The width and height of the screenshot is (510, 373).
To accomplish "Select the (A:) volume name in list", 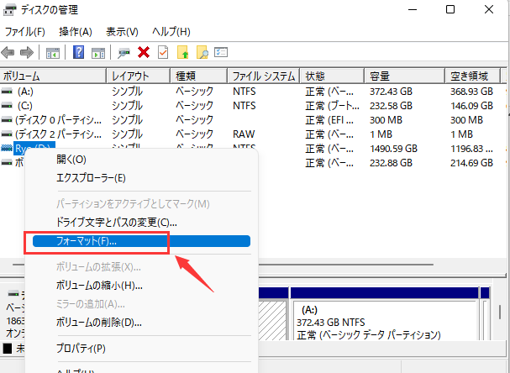I will (x=25, y=92).
